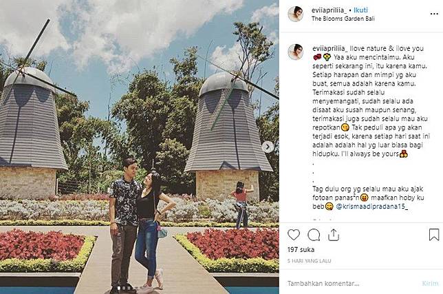Viewport: 443px width, 294px height.
Task: Open the caption's profile avatar
Action: (296, 52)
